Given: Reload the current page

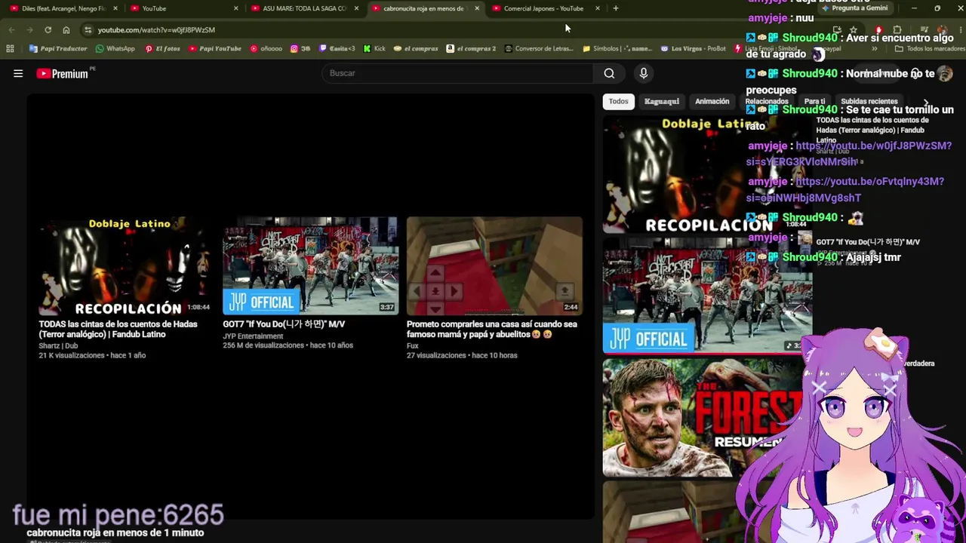Looking at the screenshot, I should click(48, 29).
